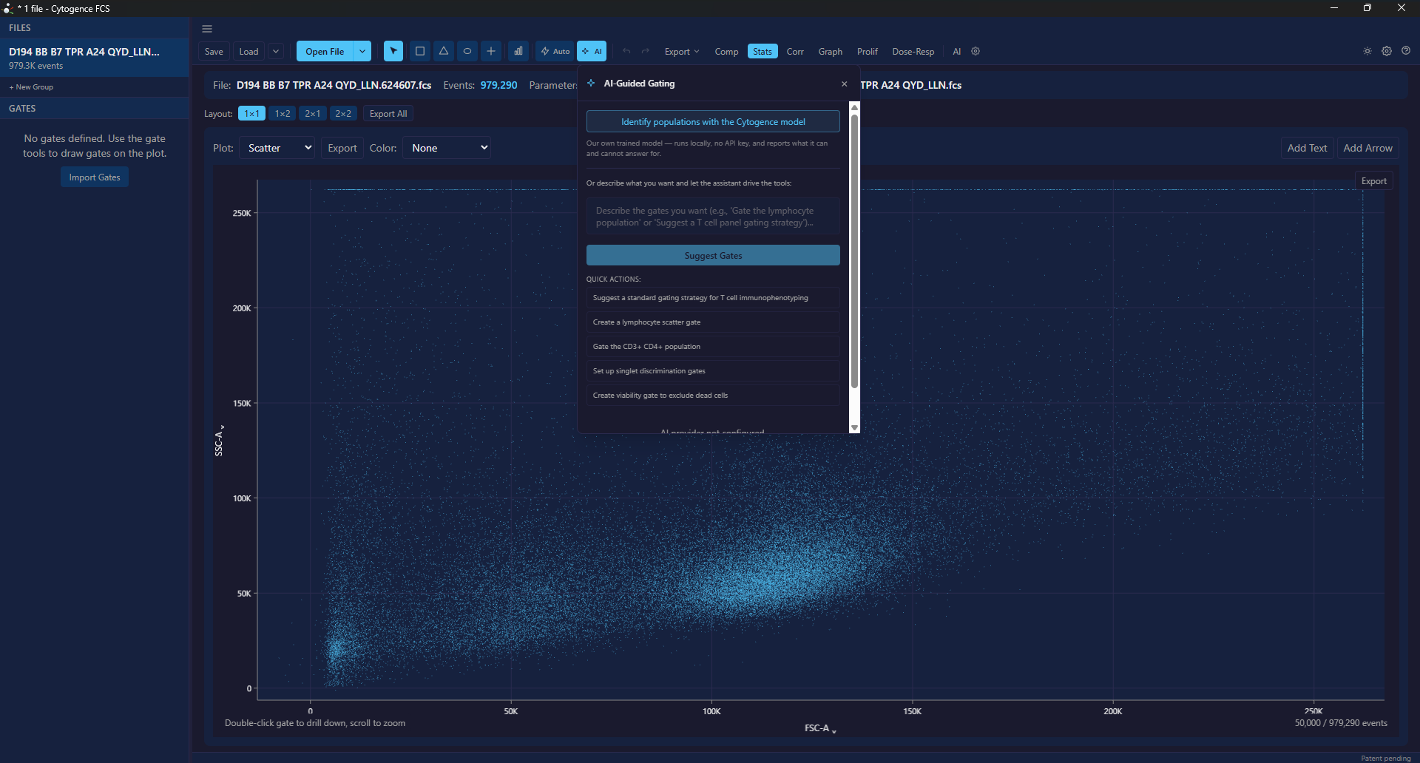Open the Plot type Scatter dropdown
This screenshot has width=1420, height=763.
click(277, 148)
